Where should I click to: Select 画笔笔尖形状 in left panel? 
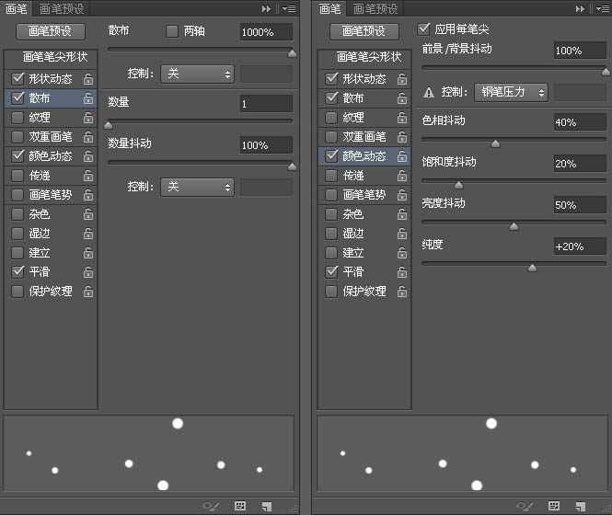[51, 57]
